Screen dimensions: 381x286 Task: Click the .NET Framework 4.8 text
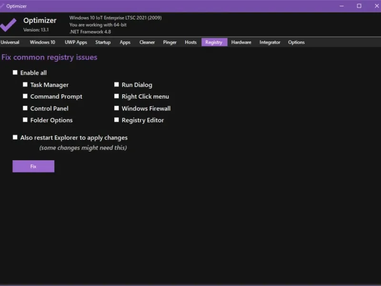pyautogui.click(x=90, y=31)
